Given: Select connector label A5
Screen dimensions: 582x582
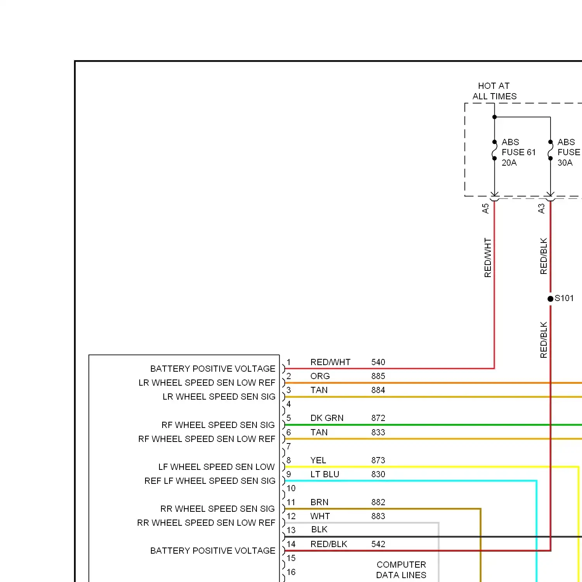Looking at the screenshot, I should [485, 209].
